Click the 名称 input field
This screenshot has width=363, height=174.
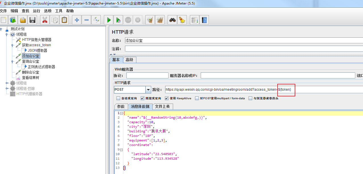click(244, 41)
